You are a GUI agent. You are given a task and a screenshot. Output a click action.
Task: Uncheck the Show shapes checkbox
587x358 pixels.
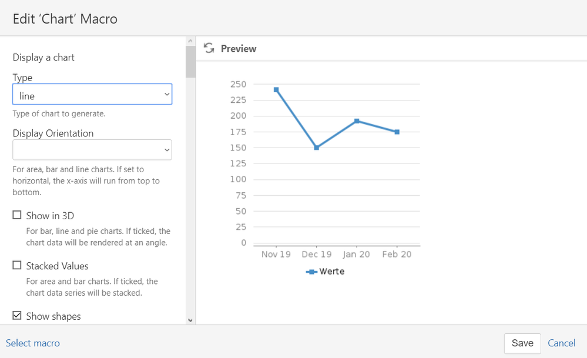(17, 316)
